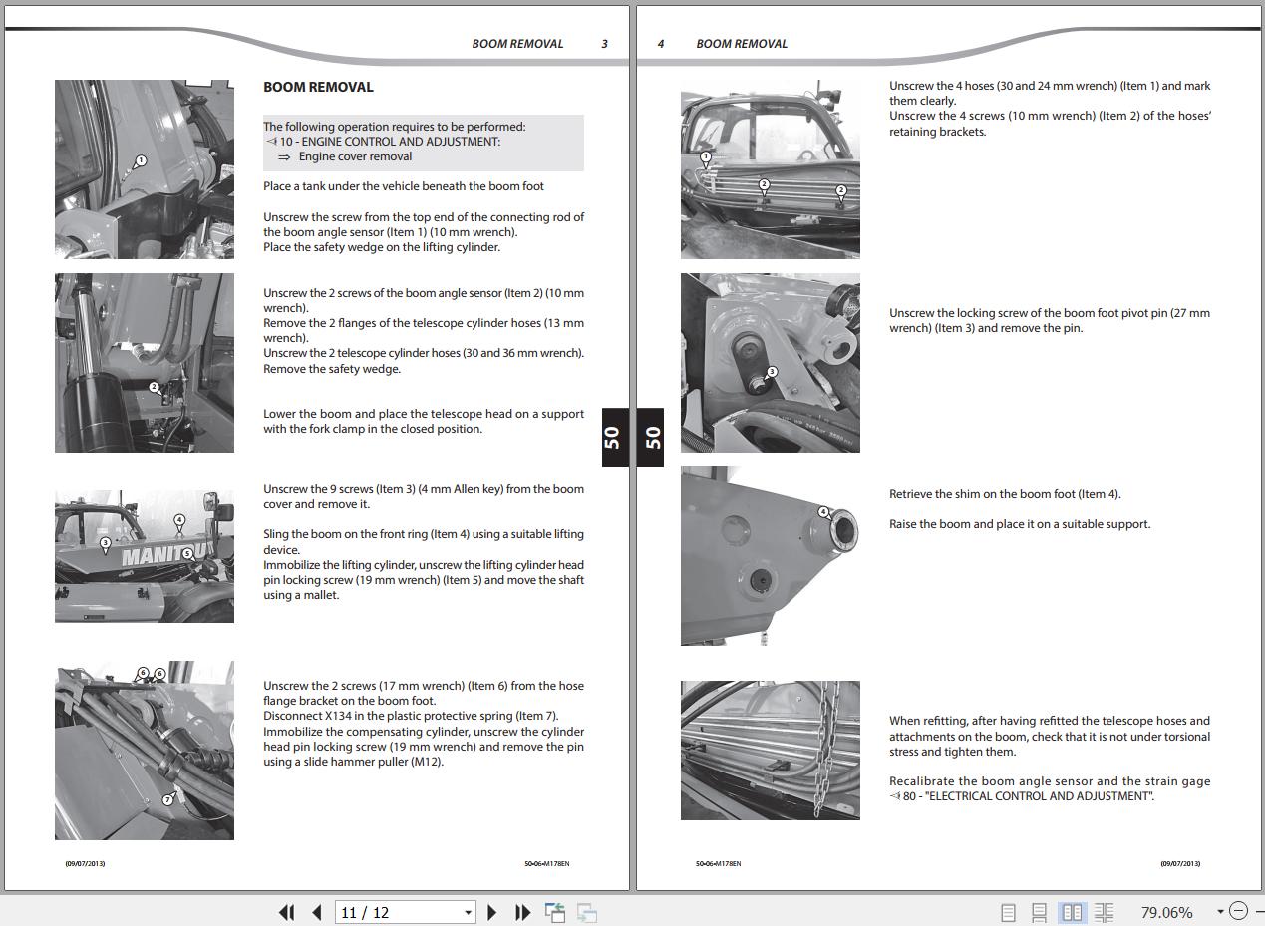Click '80 - ELECTRICAL CONTROL AND ADJUSTMENT' reference
Viewport: 1265px width, 926px height.
tap(1029, 796)
